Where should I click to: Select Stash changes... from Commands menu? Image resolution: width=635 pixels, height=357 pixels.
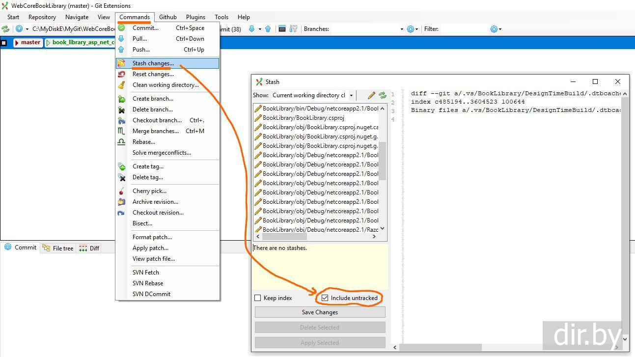coord(153,63)
